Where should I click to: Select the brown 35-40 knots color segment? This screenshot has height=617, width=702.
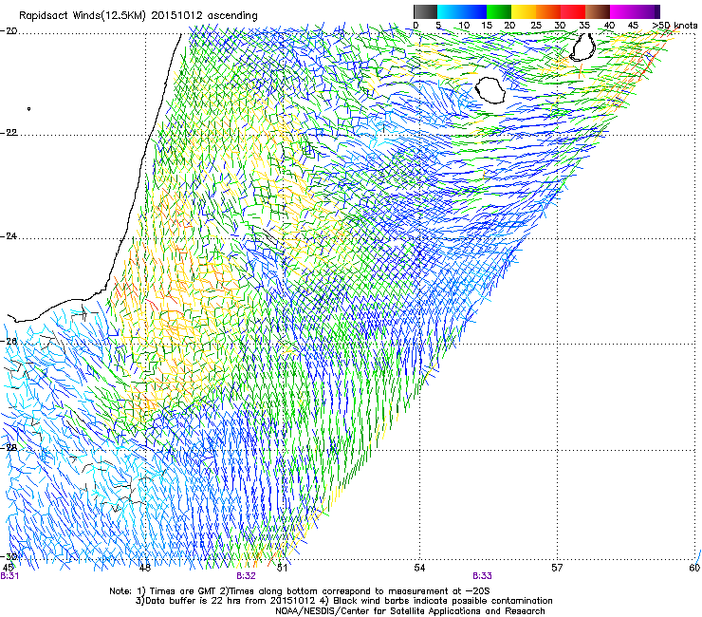coord(598,11)
